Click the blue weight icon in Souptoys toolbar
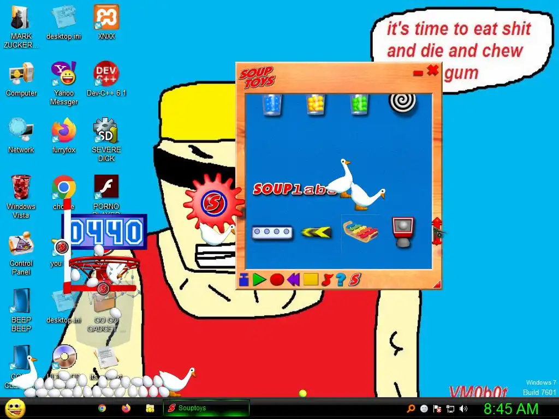559x419 pixels. click(x=244, y=280)
